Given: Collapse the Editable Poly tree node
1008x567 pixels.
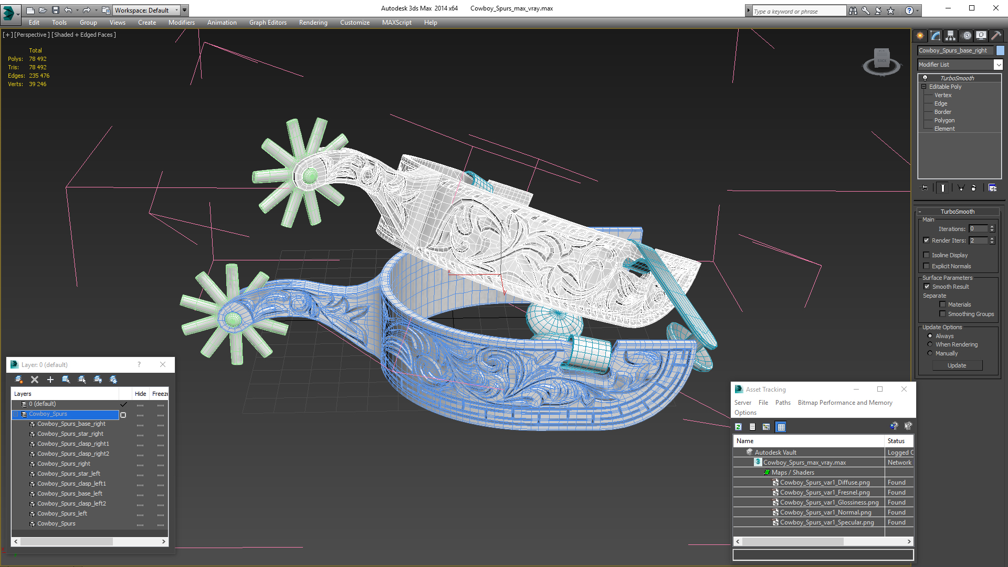Looking at the screenshot, I should pyautogui.click(x=924, y=87).
